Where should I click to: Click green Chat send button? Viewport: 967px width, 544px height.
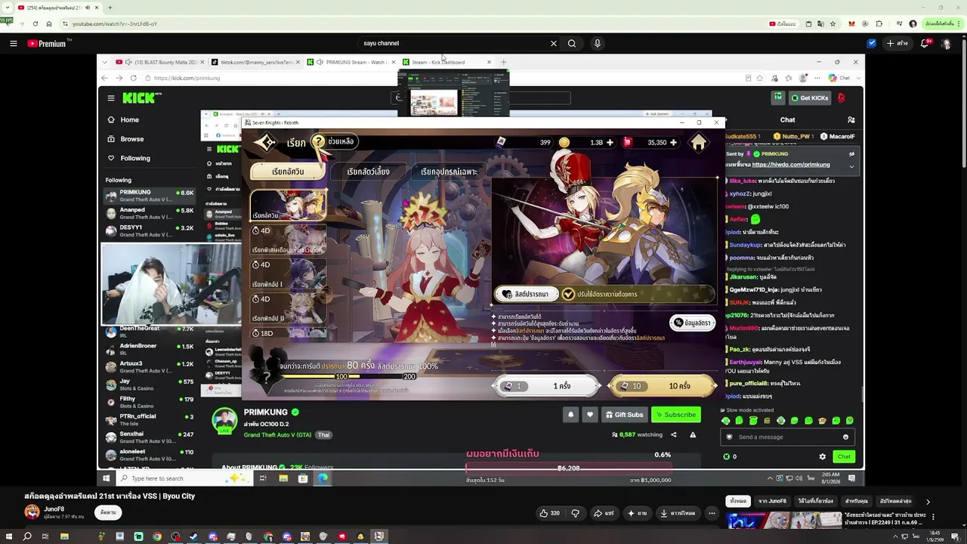[844, 456]
